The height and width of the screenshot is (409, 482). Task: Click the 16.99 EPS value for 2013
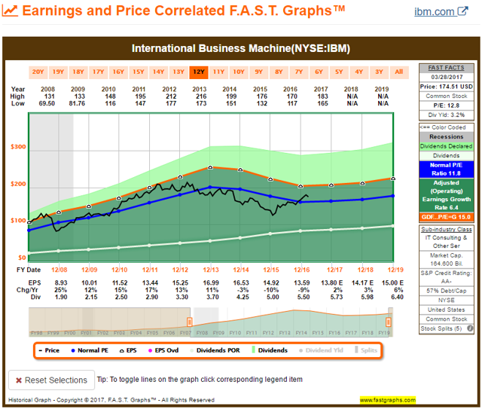pyautogui.click(x=211, y=283)
